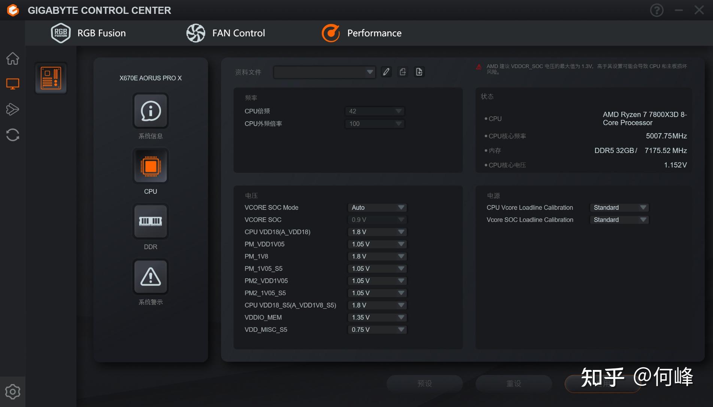Viewport: 713px width, 407px height.
Task: Open the 系统信息 system info icon
Action: 151,111
